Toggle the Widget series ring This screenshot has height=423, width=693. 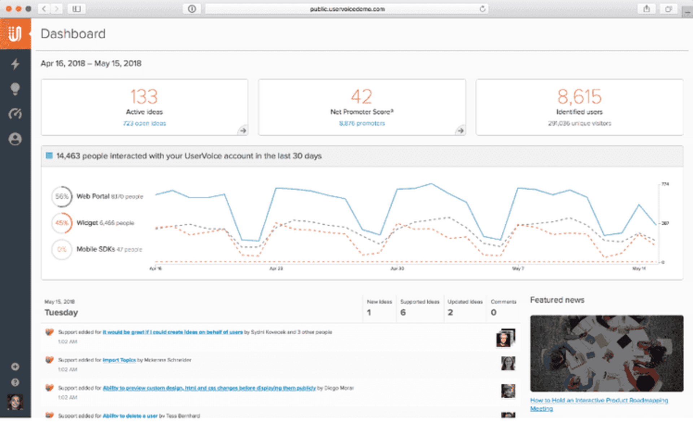[61, 223]
